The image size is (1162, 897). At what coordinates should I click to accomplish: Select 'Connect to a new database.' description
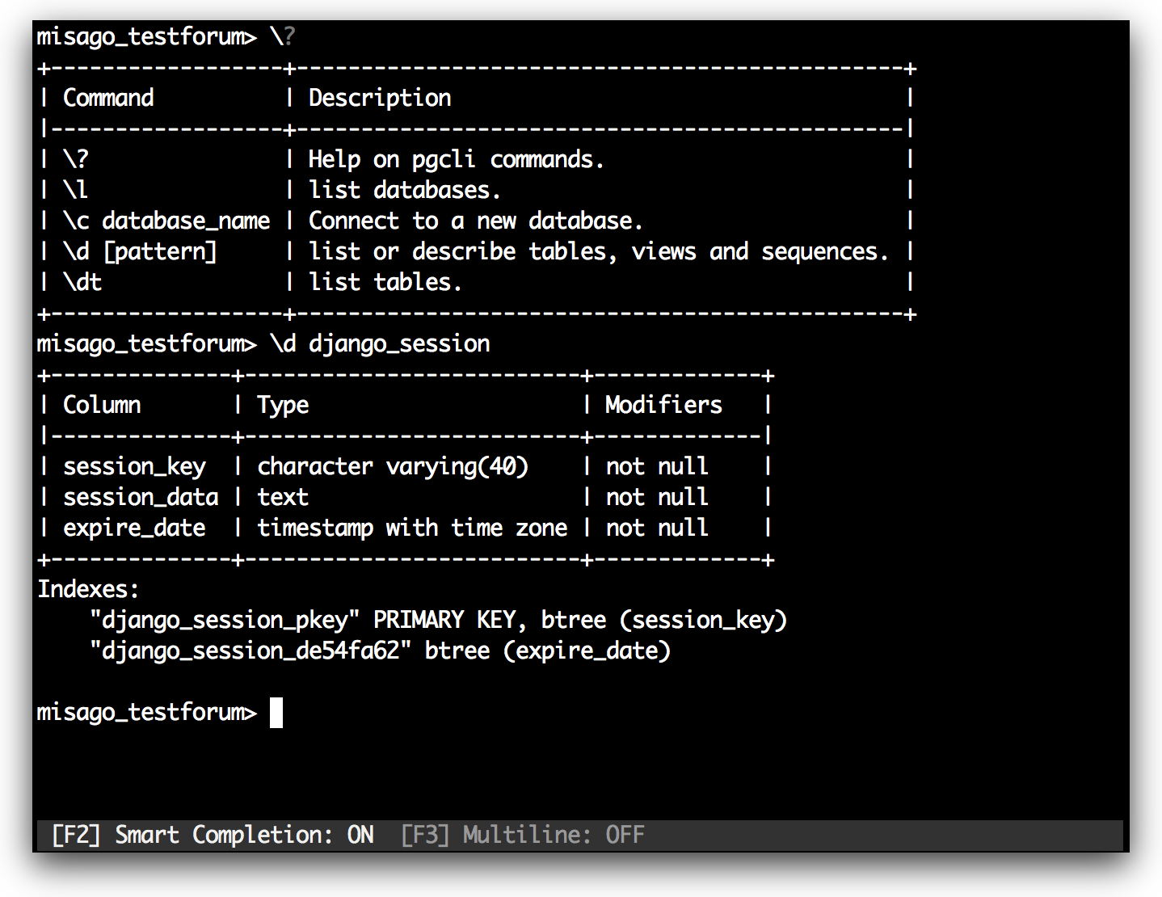tap(476, 221)
